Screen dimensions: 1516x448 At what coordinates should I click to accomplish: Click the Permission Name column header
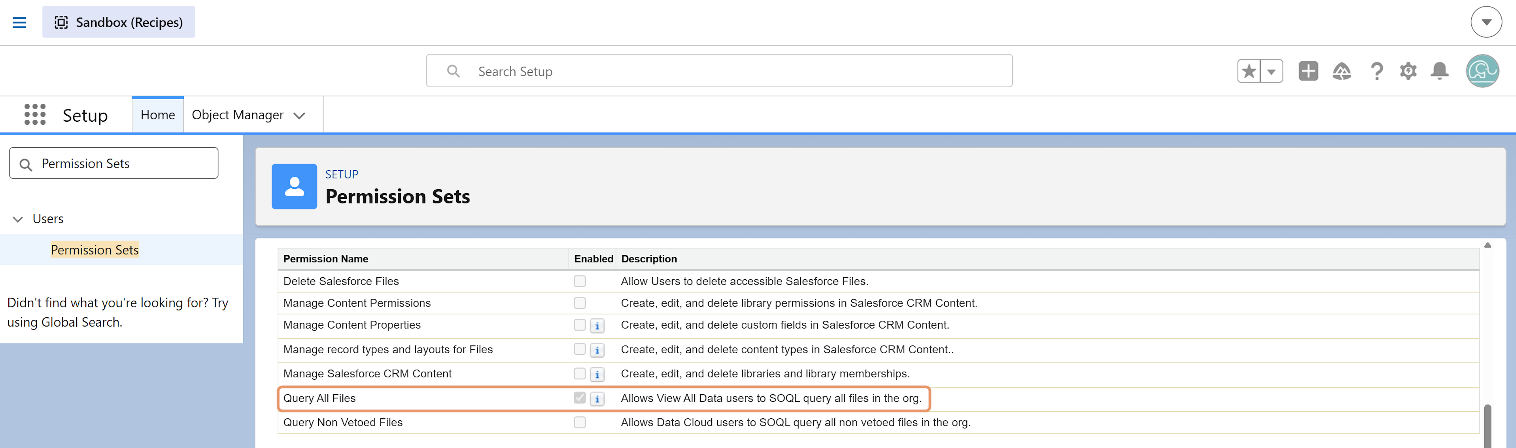pos(326,259)
